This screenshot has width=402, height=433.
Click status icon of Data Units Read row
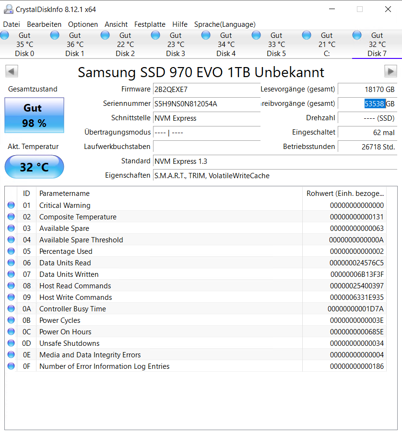coord(11,262)
